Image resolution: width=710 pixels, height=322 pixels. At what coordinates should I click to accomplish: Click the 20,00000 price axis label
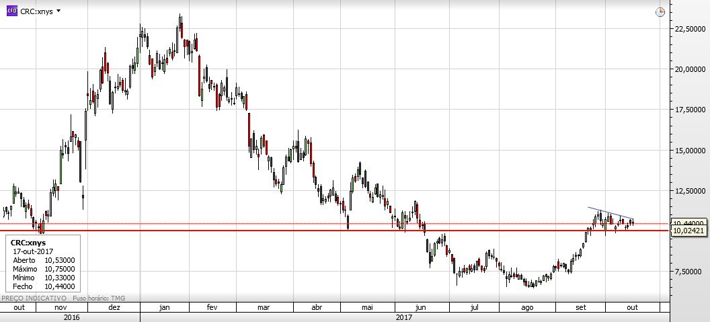pos(689,69)
